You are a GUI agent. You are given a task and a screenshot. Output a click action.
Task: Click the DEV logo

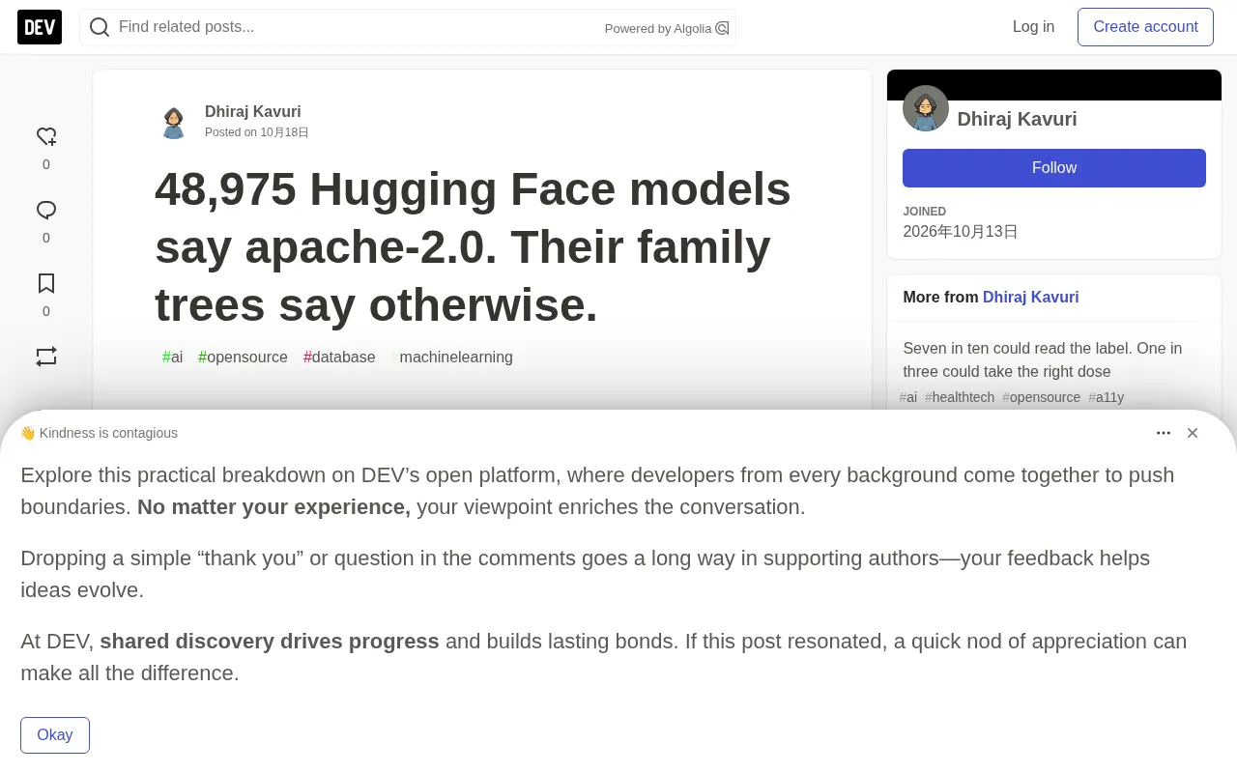click(40, 27)
